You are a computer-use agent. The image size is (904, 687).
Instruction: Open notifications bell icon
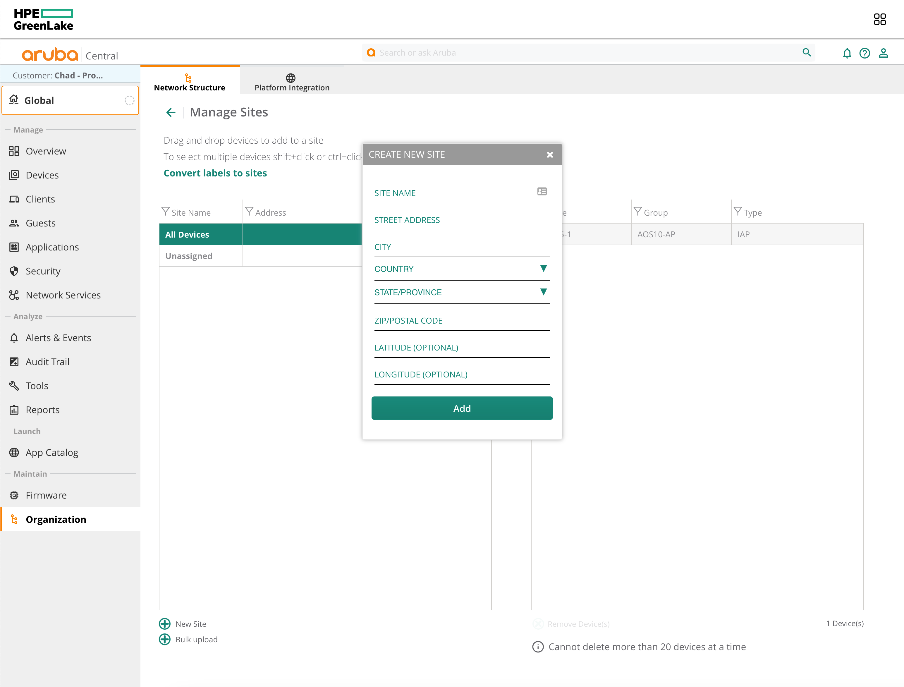click(x=847, y=53)
